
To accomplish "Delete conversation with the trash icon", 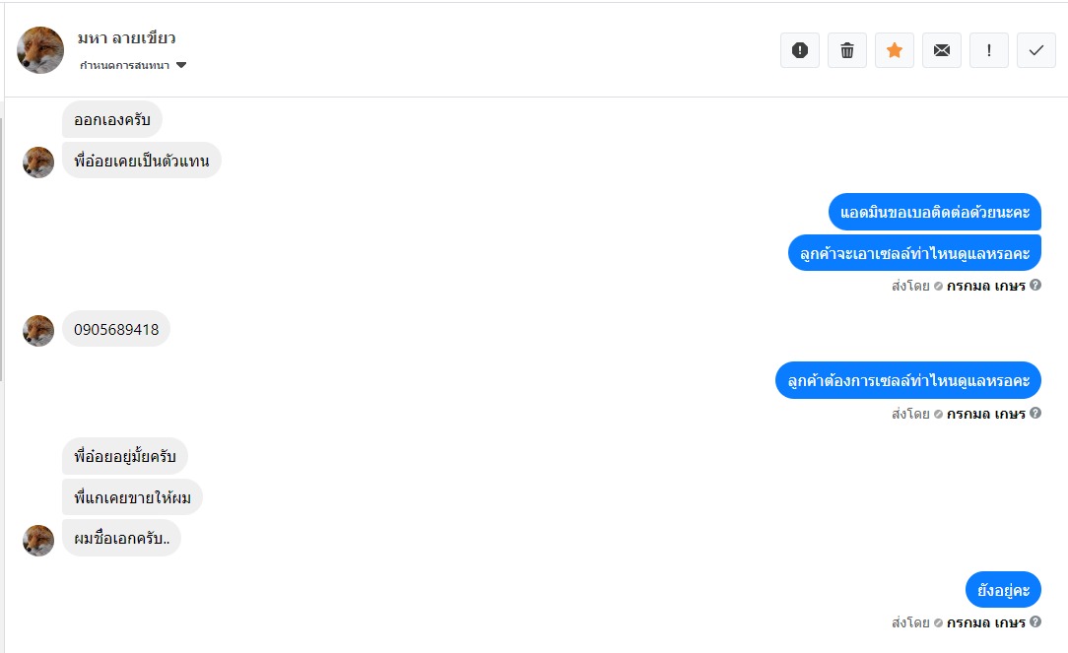I will [847, 50].
